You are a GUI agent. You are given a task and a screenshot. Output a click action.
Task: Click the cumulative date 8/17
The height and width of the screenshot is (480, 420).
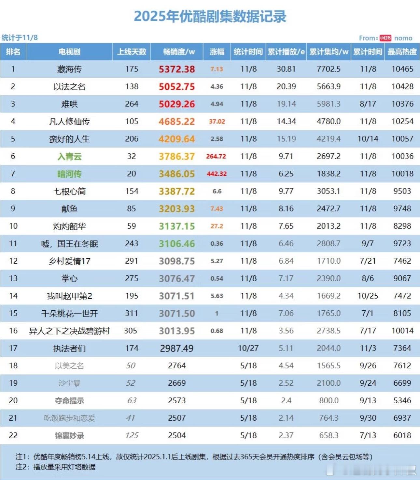368,104
